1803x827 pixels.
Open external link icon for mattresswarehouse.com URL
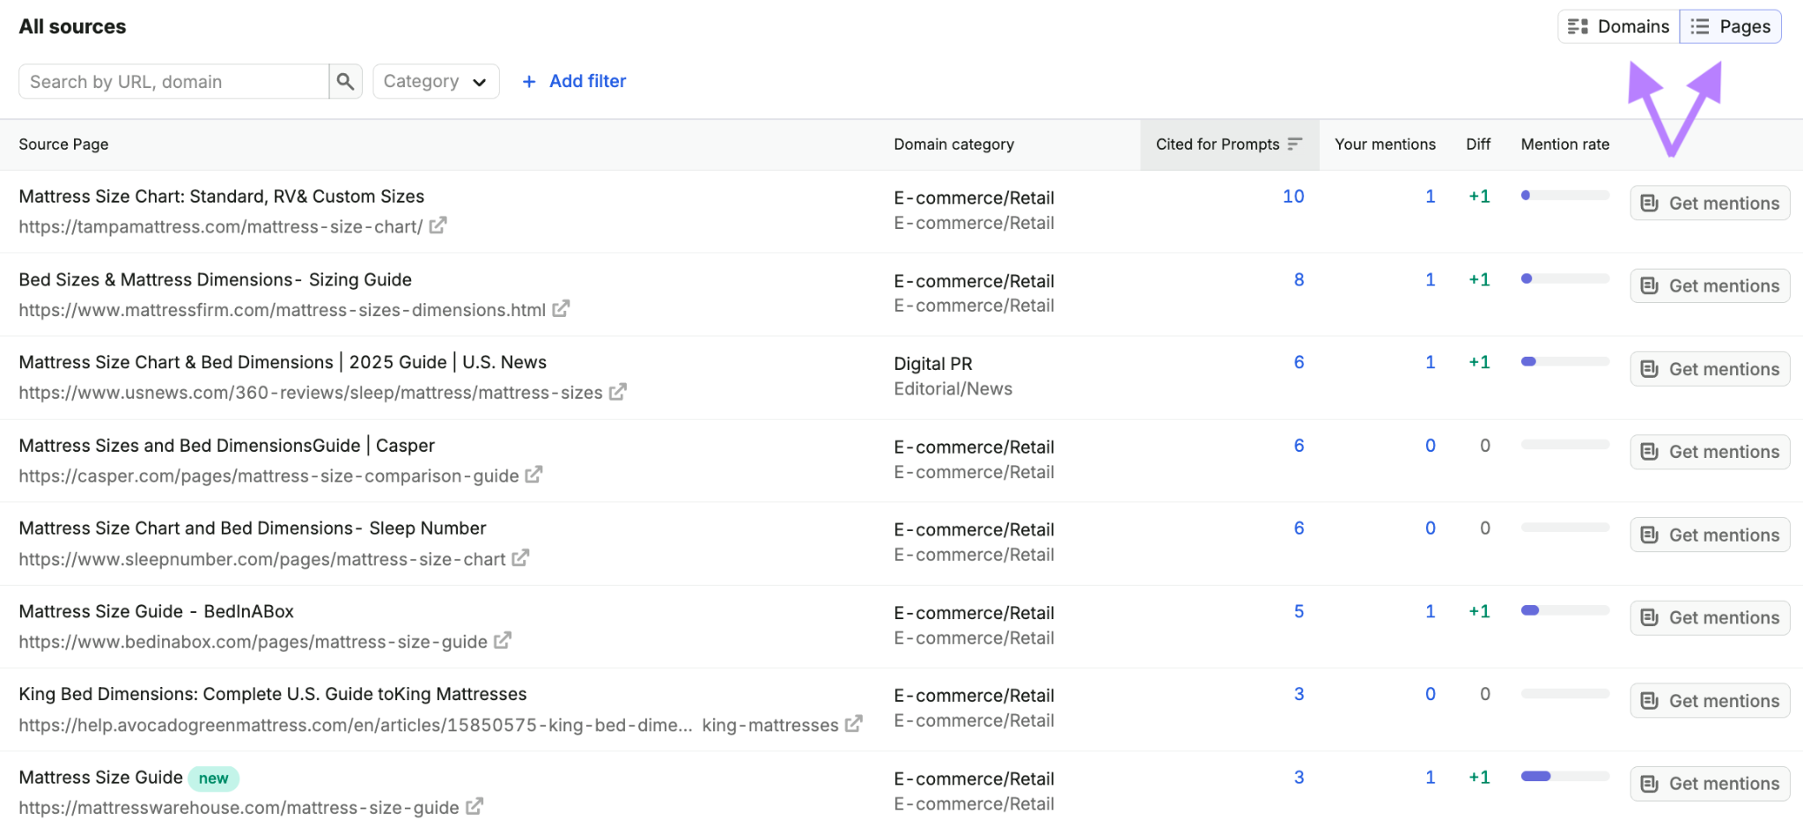[x=474, y=807]
